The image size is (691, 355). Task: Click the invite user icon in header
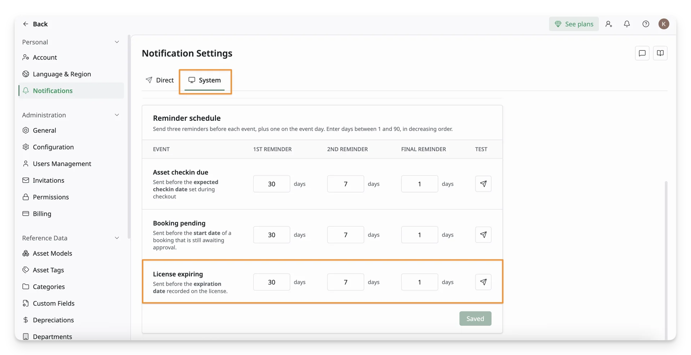(x=609, y=24)
